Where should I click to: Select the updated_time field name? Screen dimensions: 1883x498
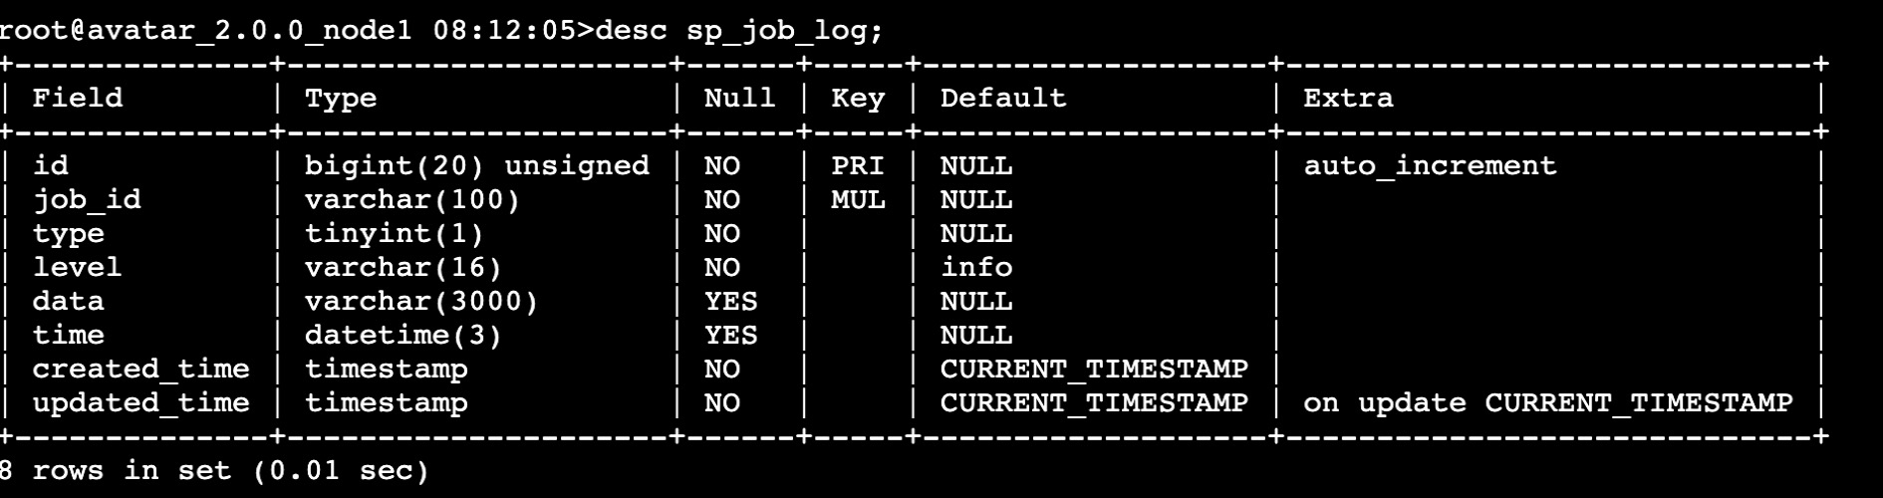140,402
